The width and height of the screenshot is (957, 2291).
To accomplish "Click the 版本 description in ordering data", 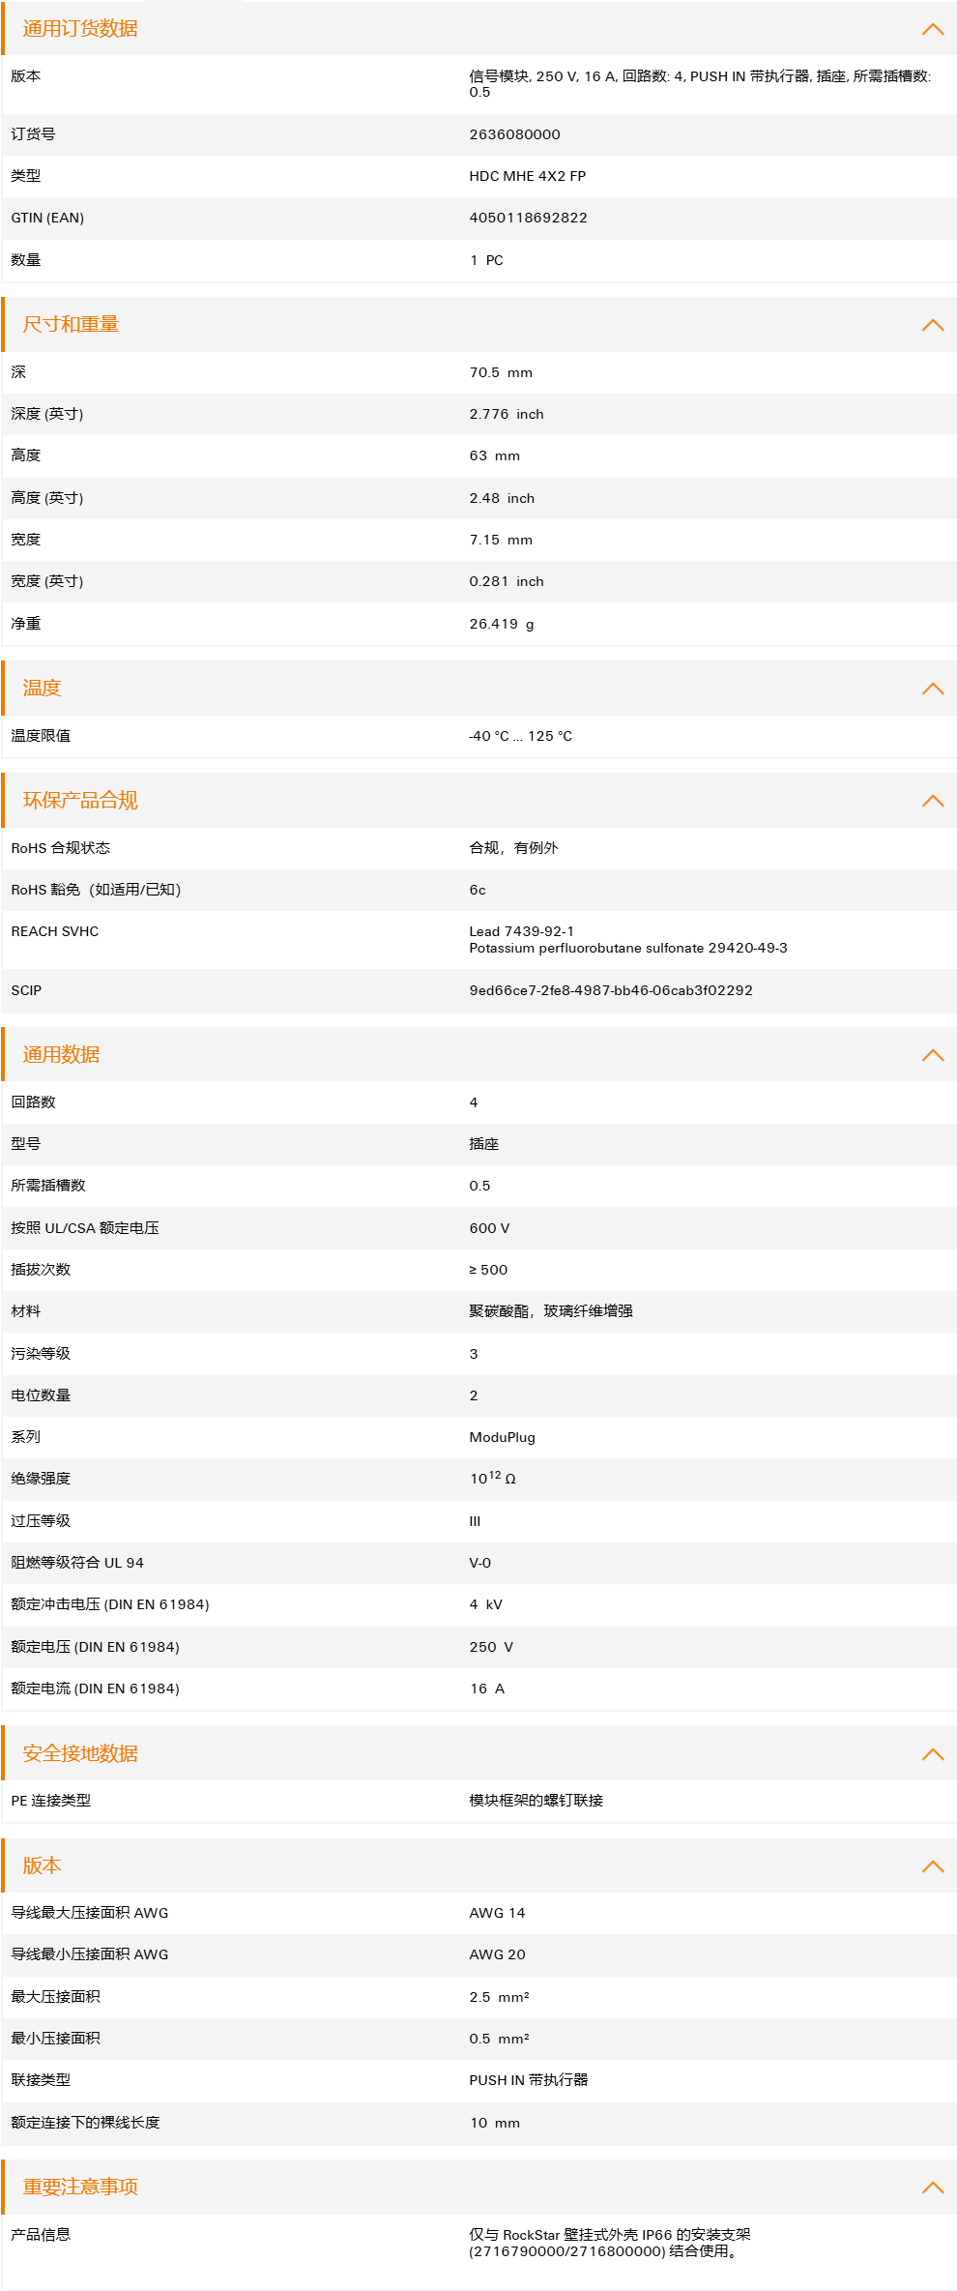I will [x=701, y=84].
